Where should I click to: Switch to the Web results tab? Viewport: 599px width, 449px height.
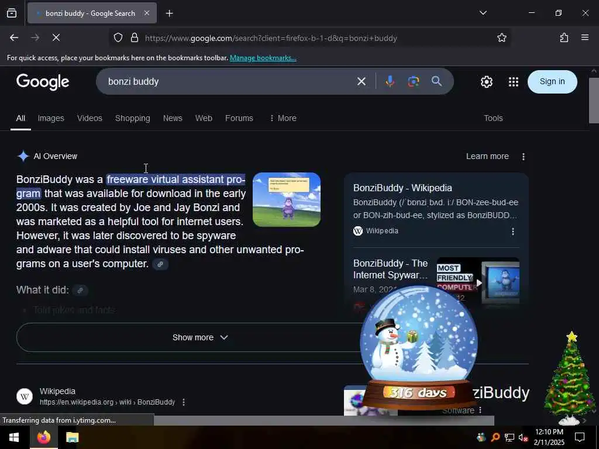click(204, 118)
